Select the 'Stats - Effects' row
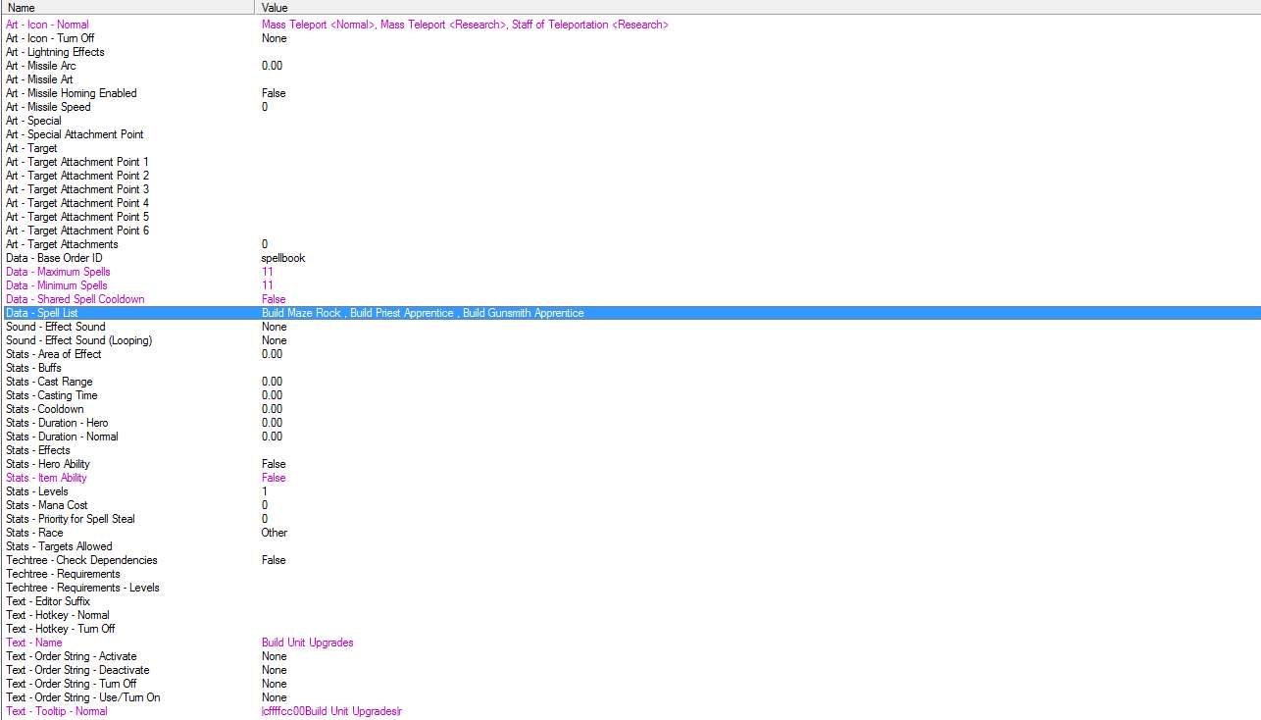1261x720 pixels. point(630,450)
